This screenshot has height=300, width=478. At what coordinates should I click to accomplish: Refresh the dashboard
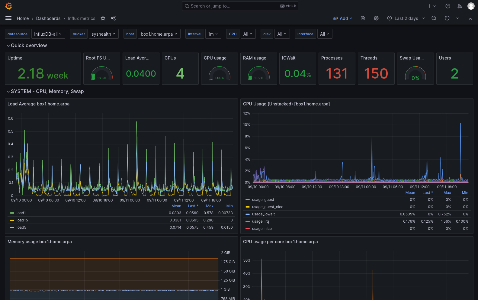point(447,18)
